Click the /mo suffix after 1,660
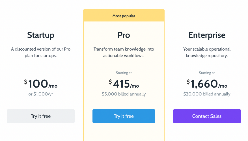This screenshot has width=248, height=141. pyautogui.click(x=223, y=86)
